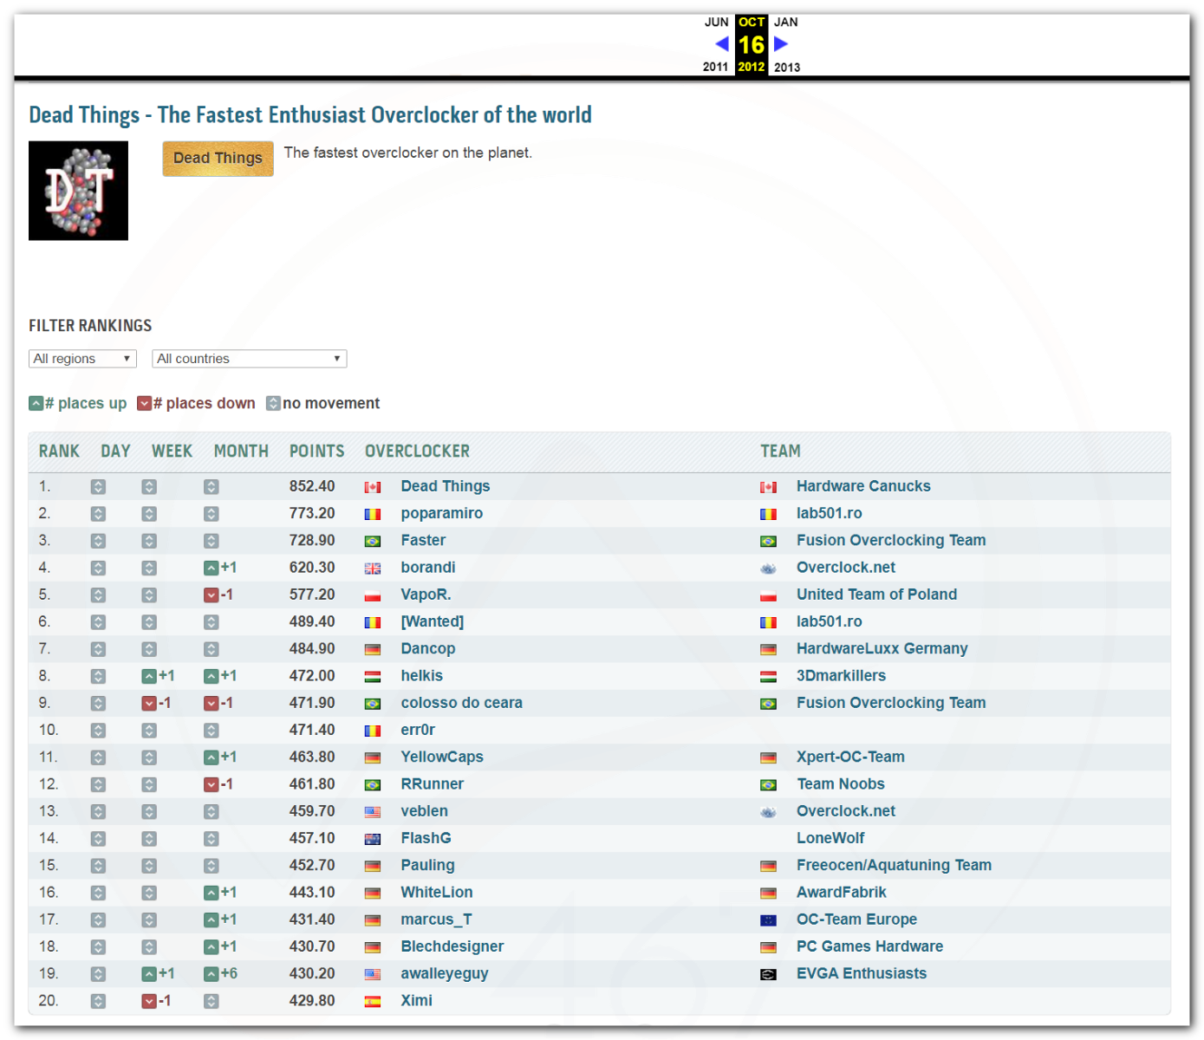Click red week down-arrow in Ximi row
This screenshot has height=1040, width=1204.
coord(149,1001)
